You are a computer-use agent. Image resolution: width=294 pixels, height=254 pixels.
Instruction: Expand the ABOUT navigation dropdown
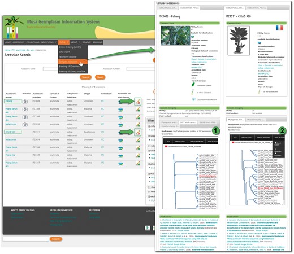tap(75, 42)
